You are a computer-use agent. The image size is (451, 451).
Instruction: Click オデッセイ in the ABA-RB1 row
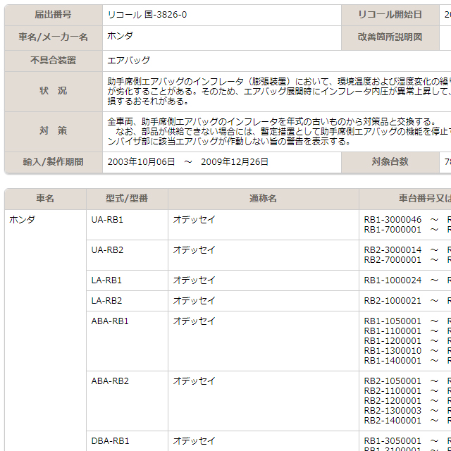[194, 321]
